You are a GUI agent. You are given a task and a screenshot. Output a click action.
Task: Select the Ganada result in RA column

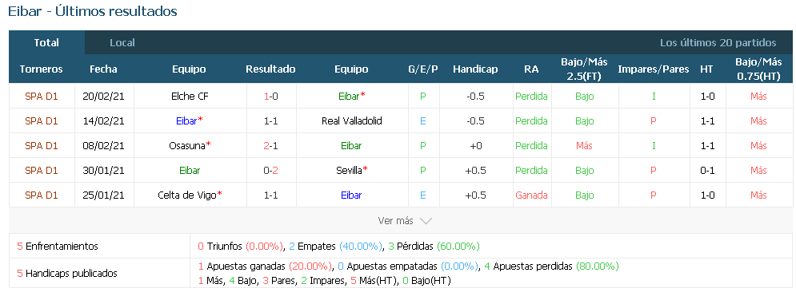[531, 195]
